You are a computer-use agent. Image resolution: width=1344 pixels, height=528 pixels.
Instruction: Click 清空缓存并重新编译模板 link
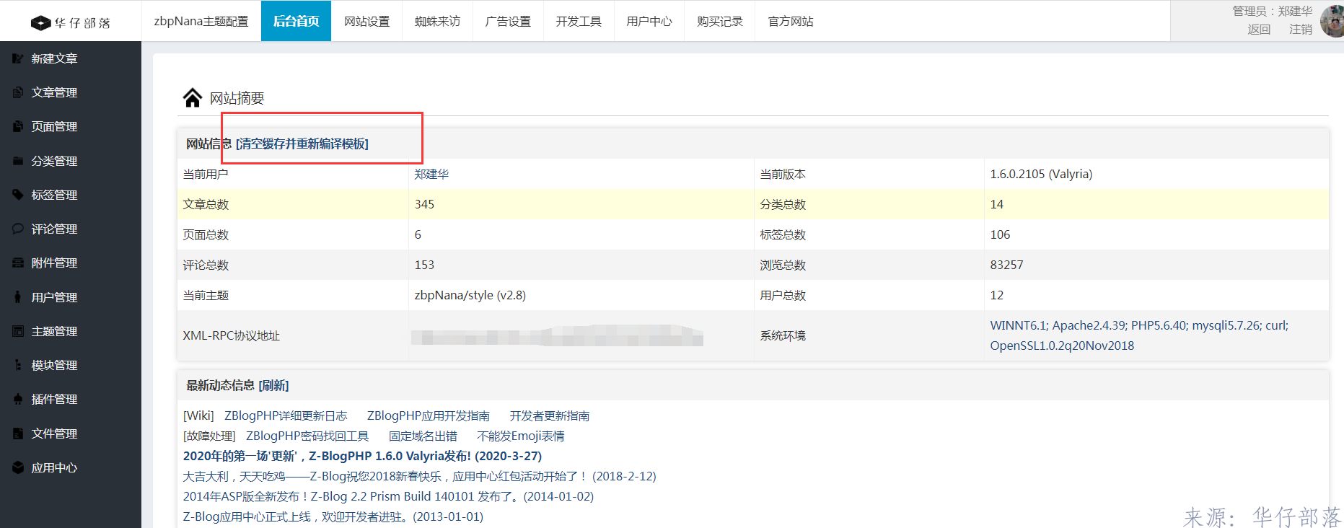(302, 144)
